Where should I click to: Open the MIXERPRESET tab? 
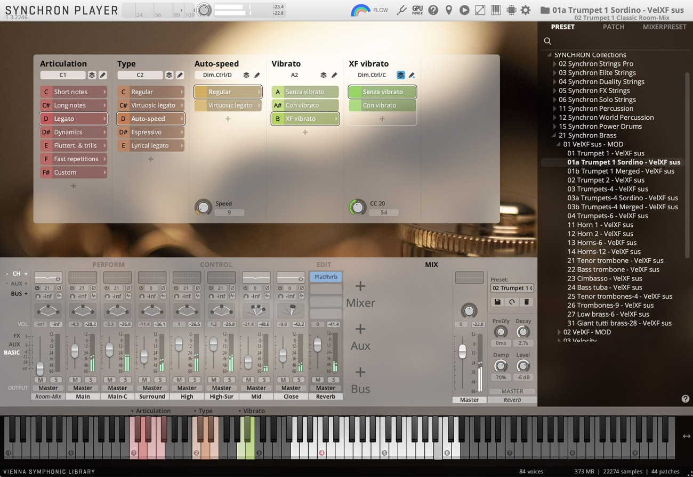[664, 27]
